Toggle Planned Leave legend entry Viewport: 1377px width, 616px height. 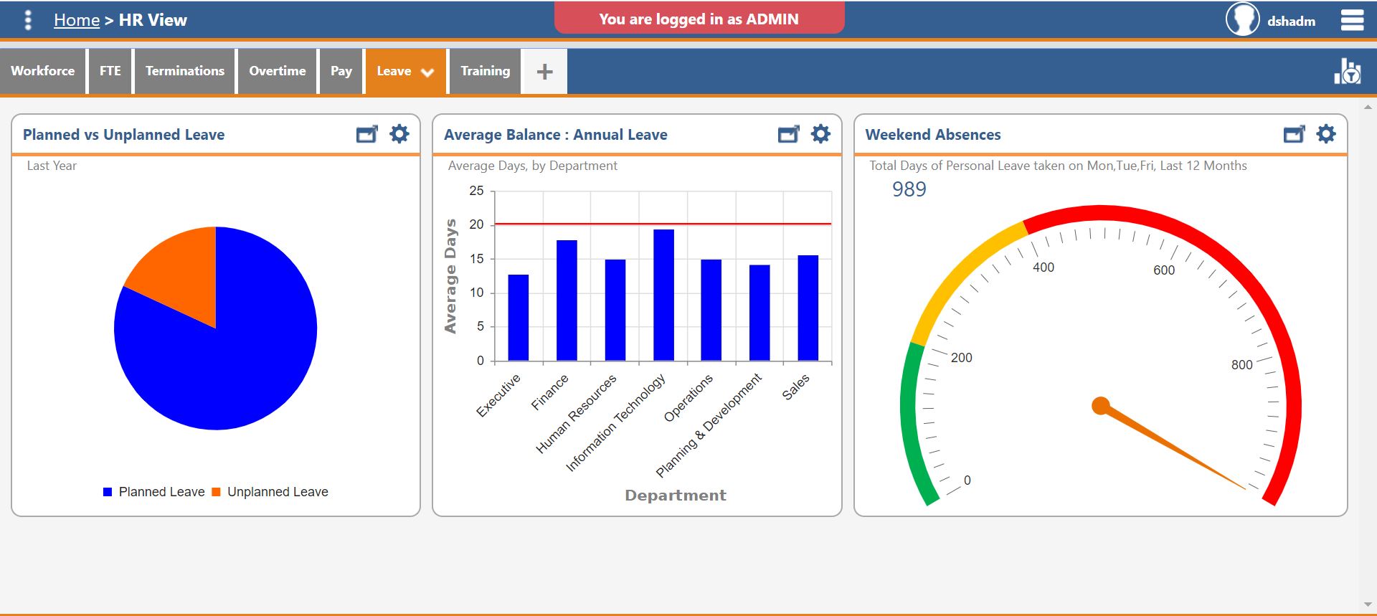(154, 492)
